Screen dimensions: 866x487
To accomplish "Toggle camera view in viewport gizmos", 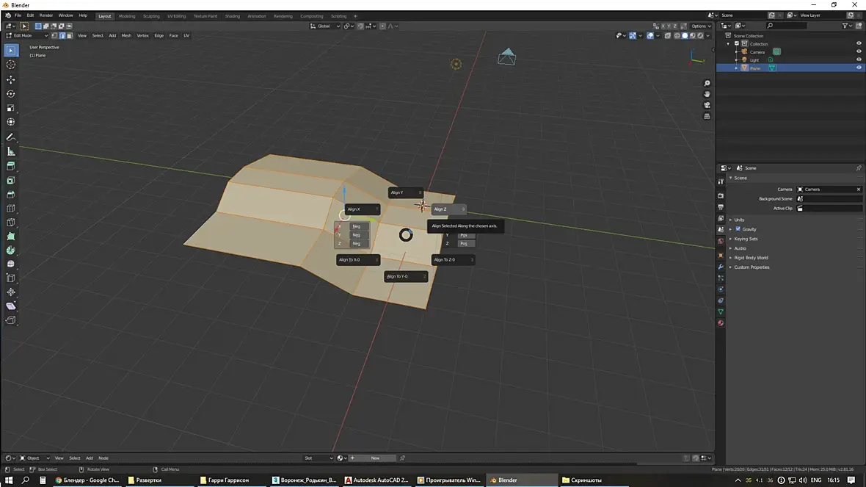I will pos(707,105).
